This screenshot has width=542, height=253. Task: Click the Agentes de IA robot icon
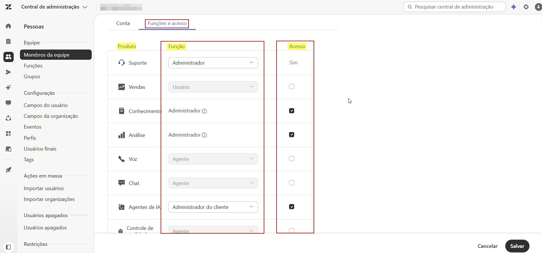(x=122, y=207)
